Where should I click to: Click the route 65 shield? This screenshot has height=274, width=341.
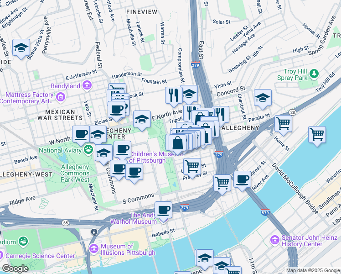pos(65,223)
